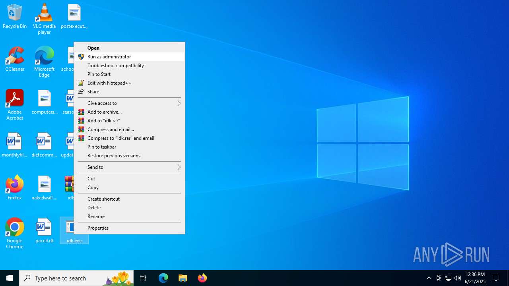Select the Firefox desktop shortcut

15,188
